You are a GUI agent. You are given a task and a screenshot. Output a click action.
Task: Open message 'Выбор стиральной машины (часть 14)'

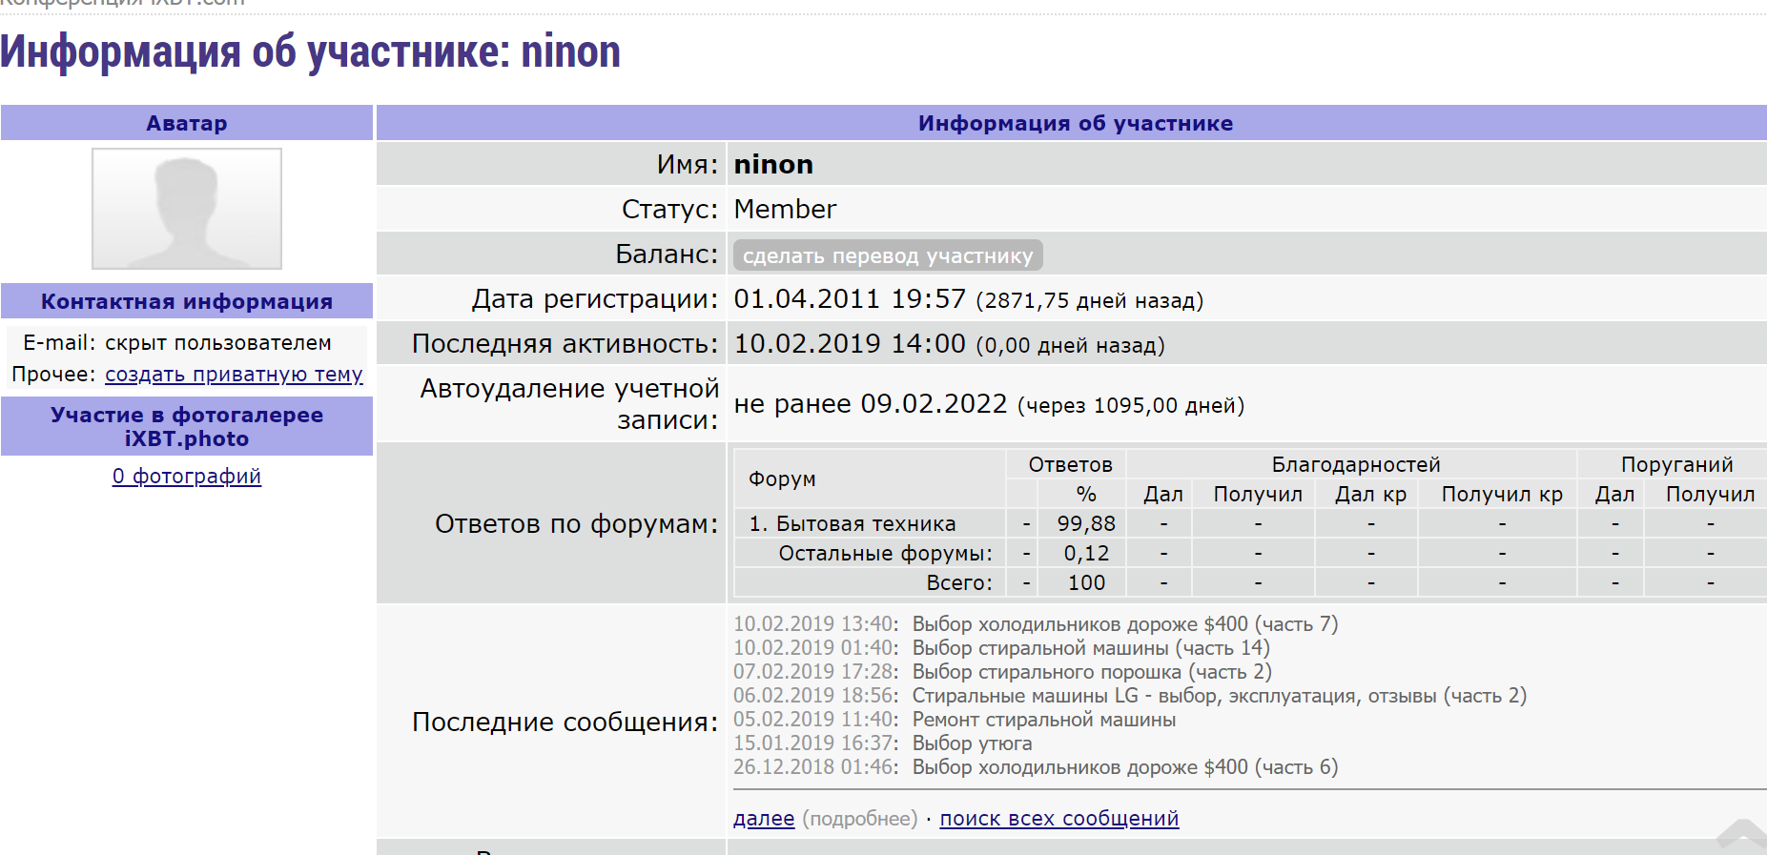(x=1091, y=648)
